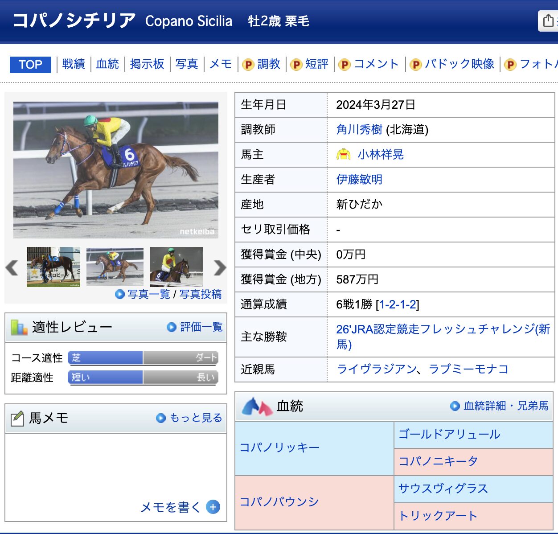Show previous photos with left arrow
Viewport: 558px width, 534px height.
point(12,267)
